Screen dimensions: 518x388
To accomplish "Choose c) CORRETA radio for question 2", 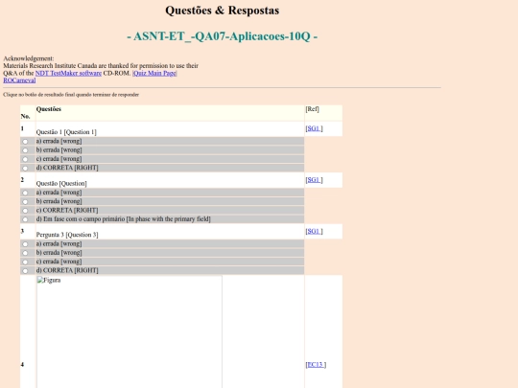I will coord(25,211).
